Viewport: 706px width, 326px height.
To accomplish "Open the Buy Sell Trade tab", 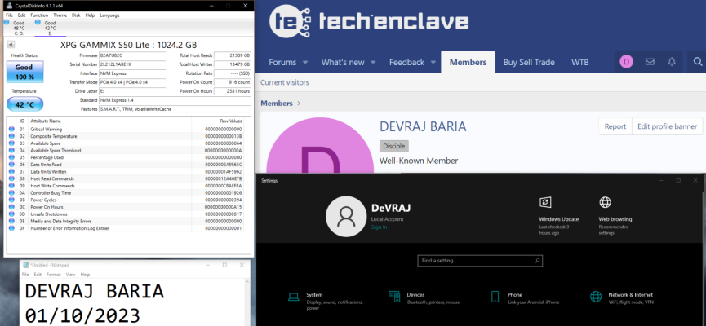I will (x=529, y=63).
